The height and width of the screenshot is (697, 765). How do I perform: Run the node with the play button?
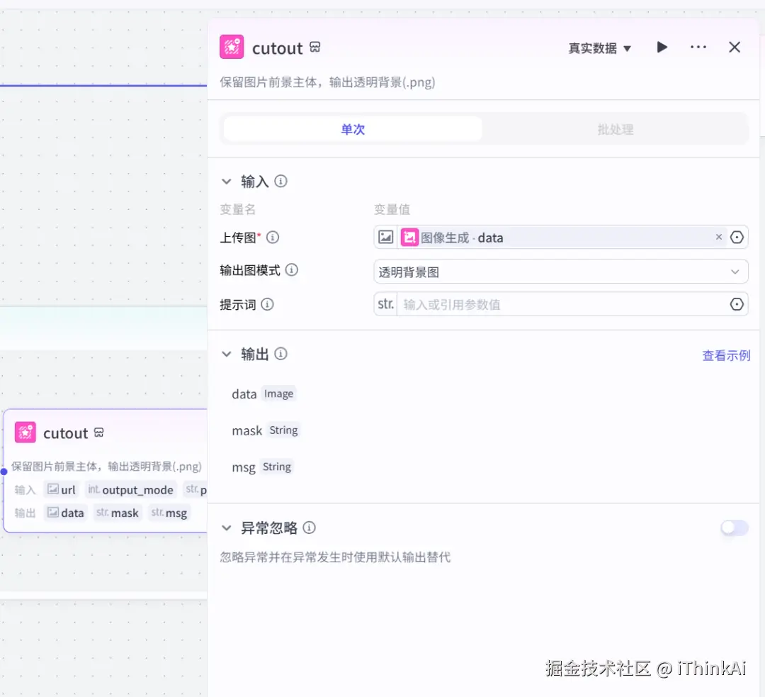(662, 48)
